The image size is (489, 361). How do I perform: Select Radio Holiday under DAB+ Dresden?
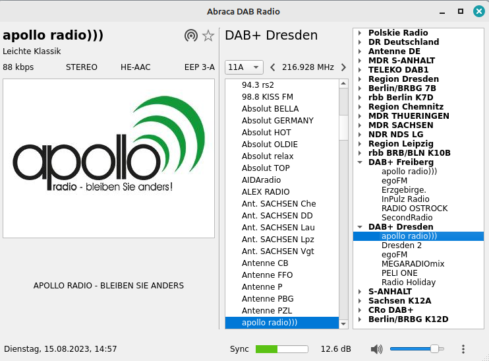408,282
